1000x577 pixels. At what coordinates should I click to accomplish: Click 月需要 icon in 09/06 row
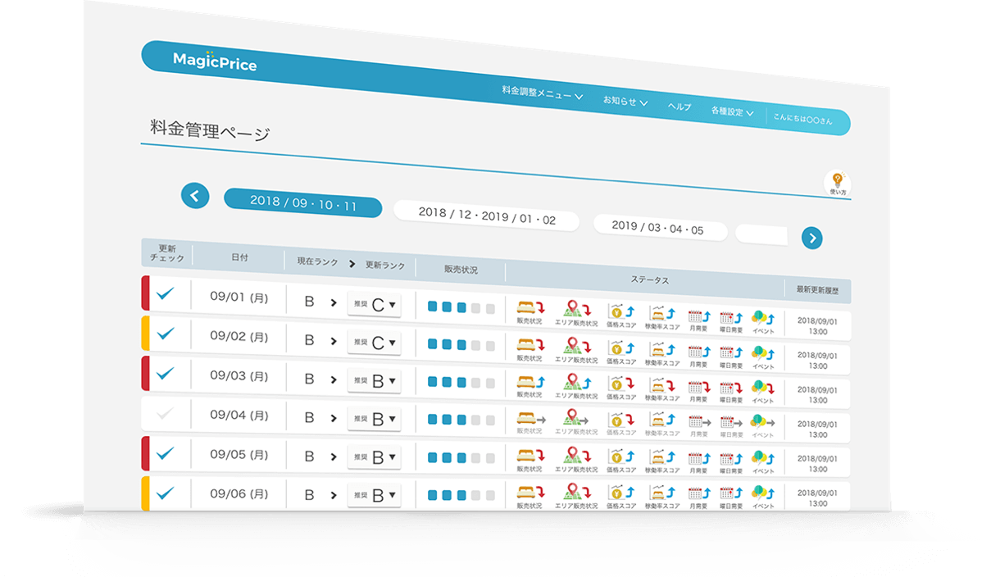[698, 492]
